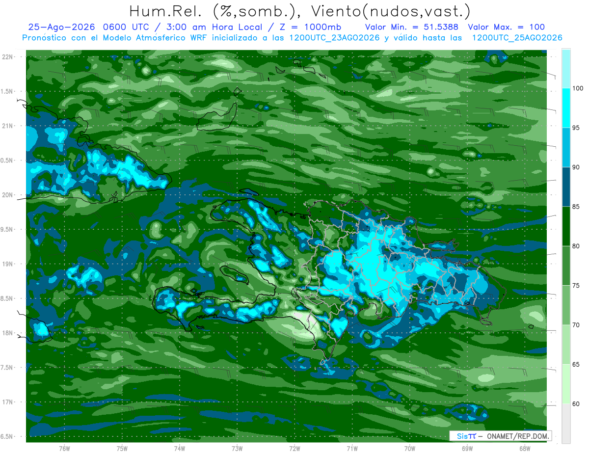Click the "18N" latitude label
Image resolution: width=589 pixels, height=455 pixels.
[x=7, y=333]
